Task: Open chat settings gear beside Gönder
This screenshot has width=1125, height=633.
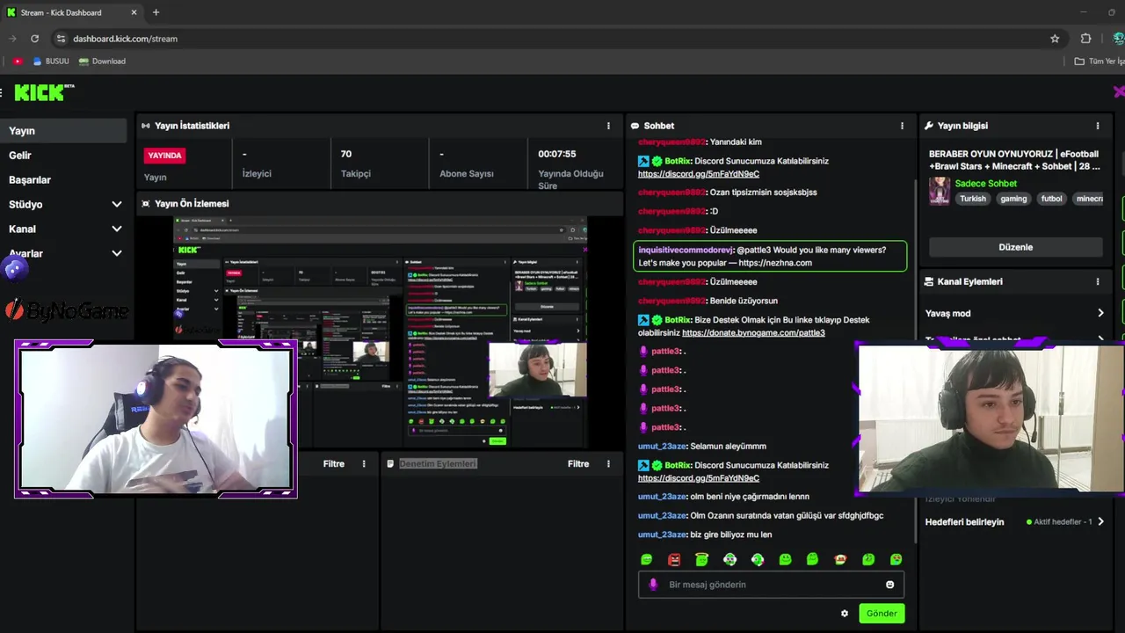Action: pos(845,614)
